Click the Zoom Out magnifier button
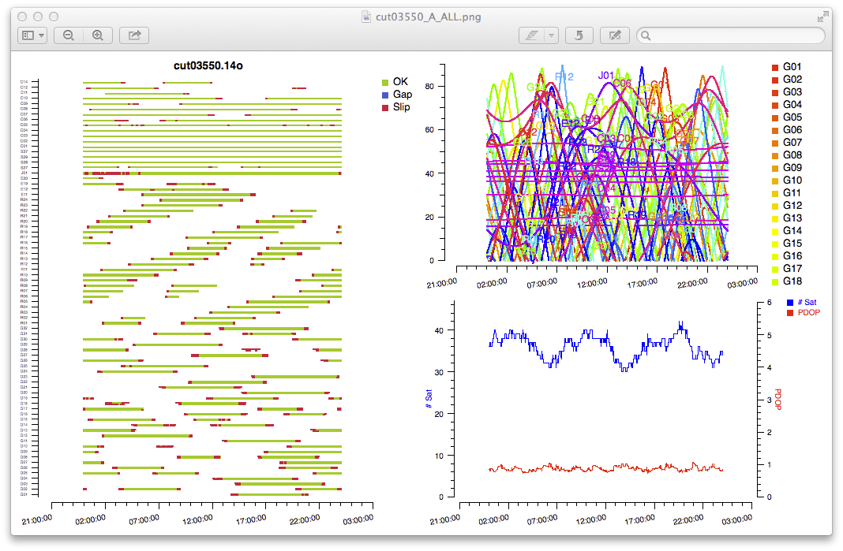This screenshot has height=551, width=843. tap(69, 35)
